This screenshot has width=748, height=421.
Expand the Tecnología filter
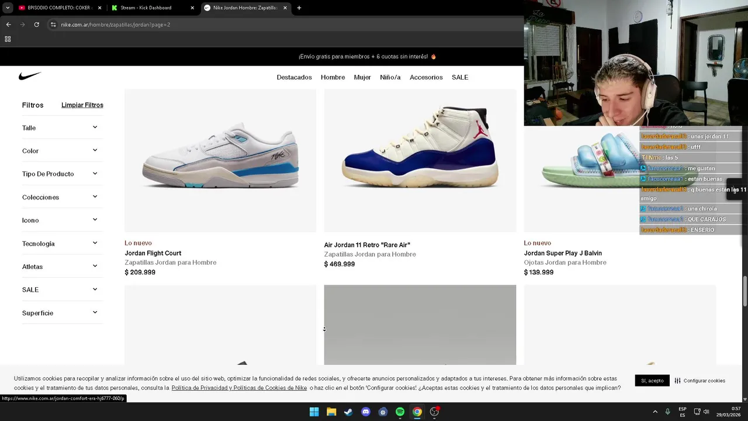click(62, 243)
